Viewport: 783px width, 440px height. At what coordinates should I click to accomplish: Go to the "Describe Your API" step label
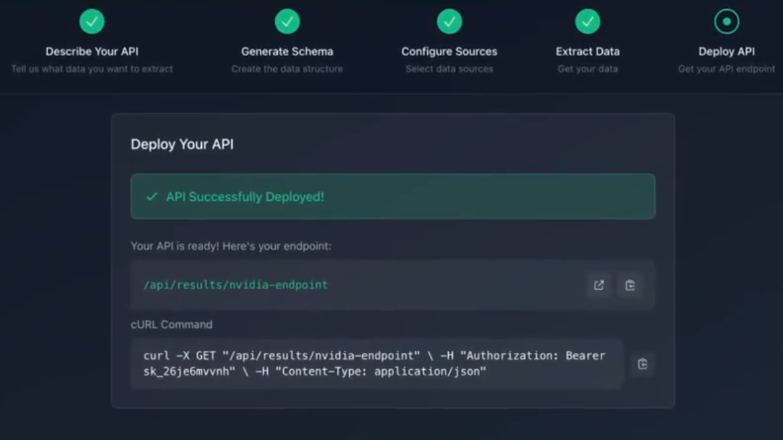coord(92,51)
